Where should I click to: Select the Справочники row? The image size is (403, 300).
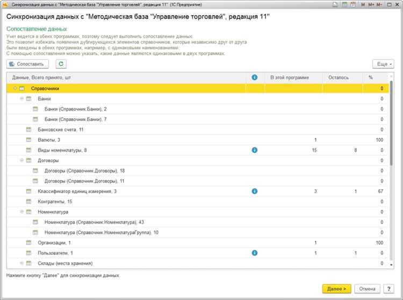pyautogui.click(x=198, y=88)
